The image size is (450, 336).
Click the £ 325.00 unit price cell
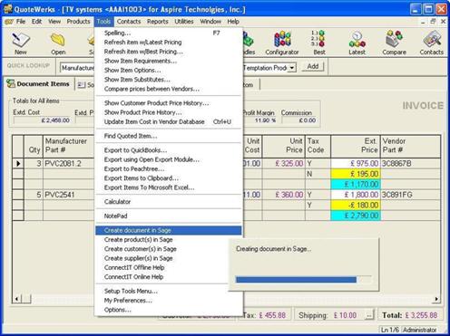tap(284, 164)
